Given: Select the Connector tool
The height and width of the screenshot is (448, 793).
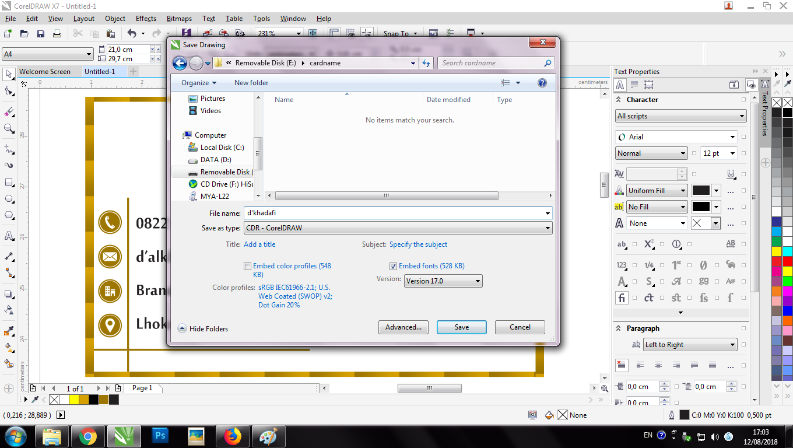Looking at the screenshot, I should pos(9,273).
